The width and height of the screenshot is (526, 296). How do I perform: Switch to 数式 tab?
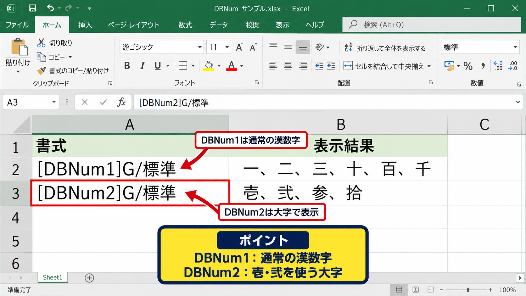[x=185, y=25]
